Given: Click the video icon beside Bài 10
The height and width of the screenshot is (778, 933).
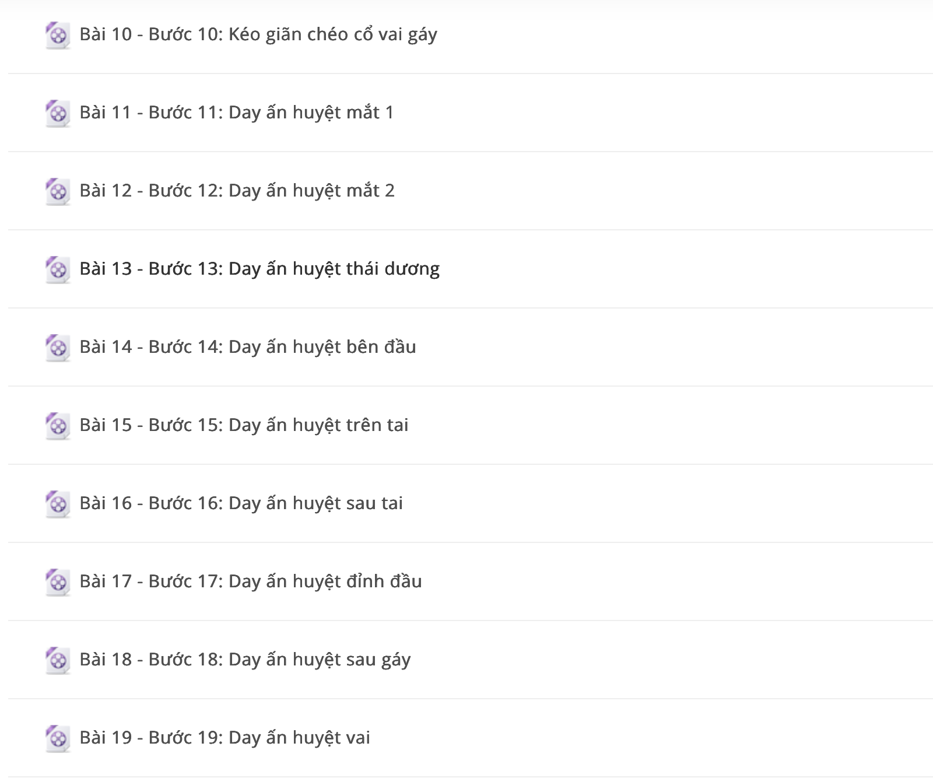Looking at the screenshot, I should [x=58, y=35].
